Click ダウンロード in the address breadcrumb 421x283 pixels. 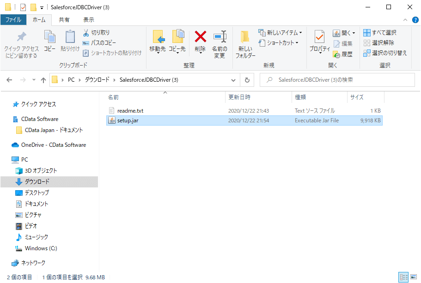click(x=97, y=80)
